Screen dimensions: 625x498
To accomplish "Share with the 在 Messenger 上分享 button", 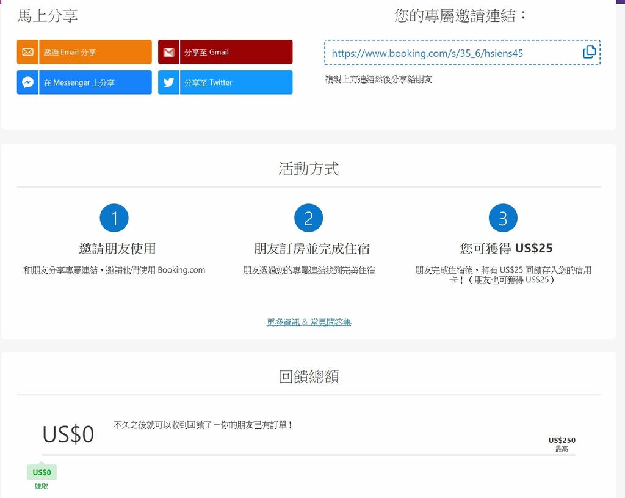I will pyautogui.click(x=84, y=82).
